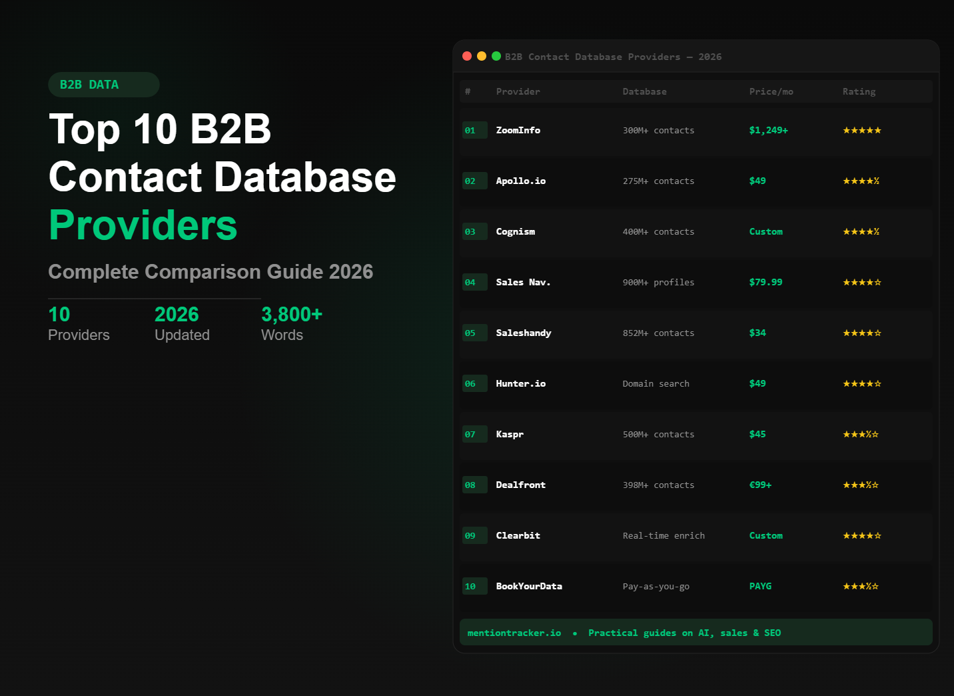Click the Domain search database cell
This screenshot has width=954, height=696.
tap(656, 384)
